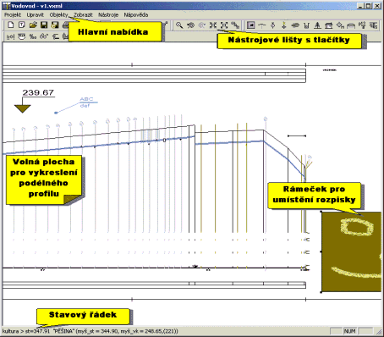Click the zoom extents icon with four arrows
384x337 pixels.
click(213, 25)
